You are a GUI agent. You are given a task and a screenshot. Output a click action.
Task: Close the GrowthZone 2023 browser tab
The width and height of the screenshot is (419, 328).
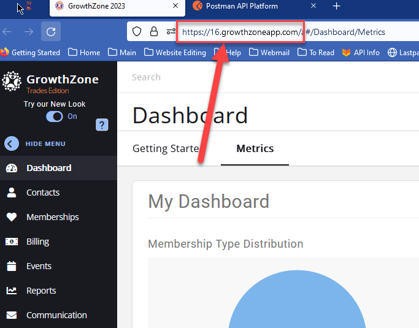point(175,6)
